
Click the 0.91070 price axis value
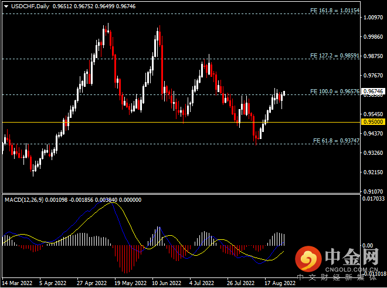coord(373,191)
